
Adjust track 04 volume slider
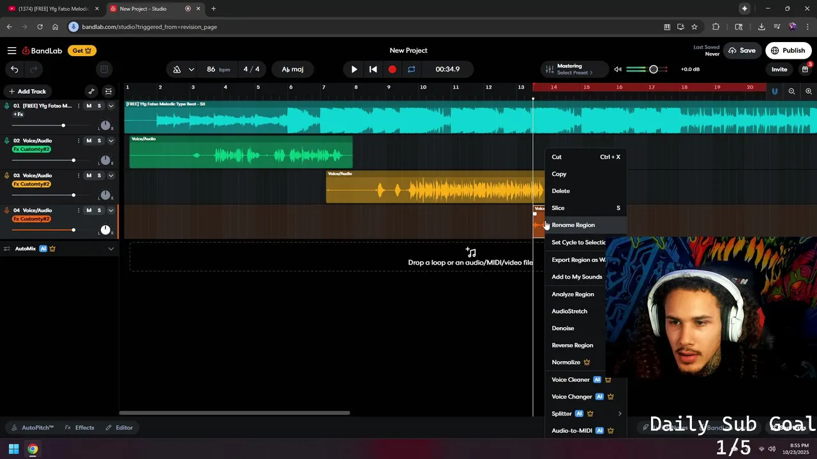(73, 230)
